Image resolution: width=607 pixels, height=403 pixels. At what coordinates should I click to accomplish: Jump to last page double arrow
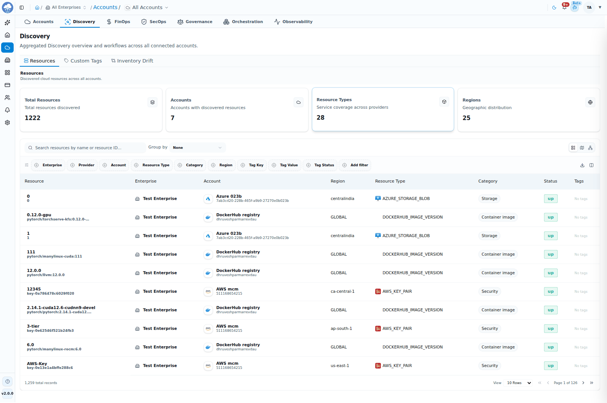pos(591,383)
